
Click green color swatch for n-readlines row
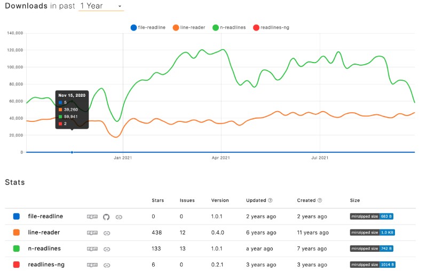(x=17, y=249)
